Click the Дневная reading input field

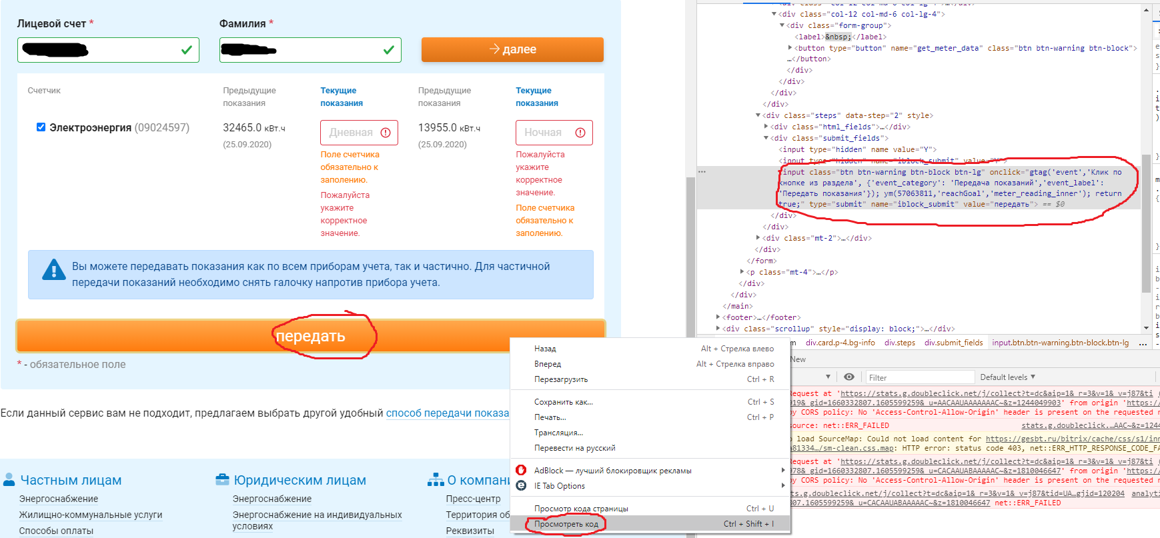click(x=359, y=133)
